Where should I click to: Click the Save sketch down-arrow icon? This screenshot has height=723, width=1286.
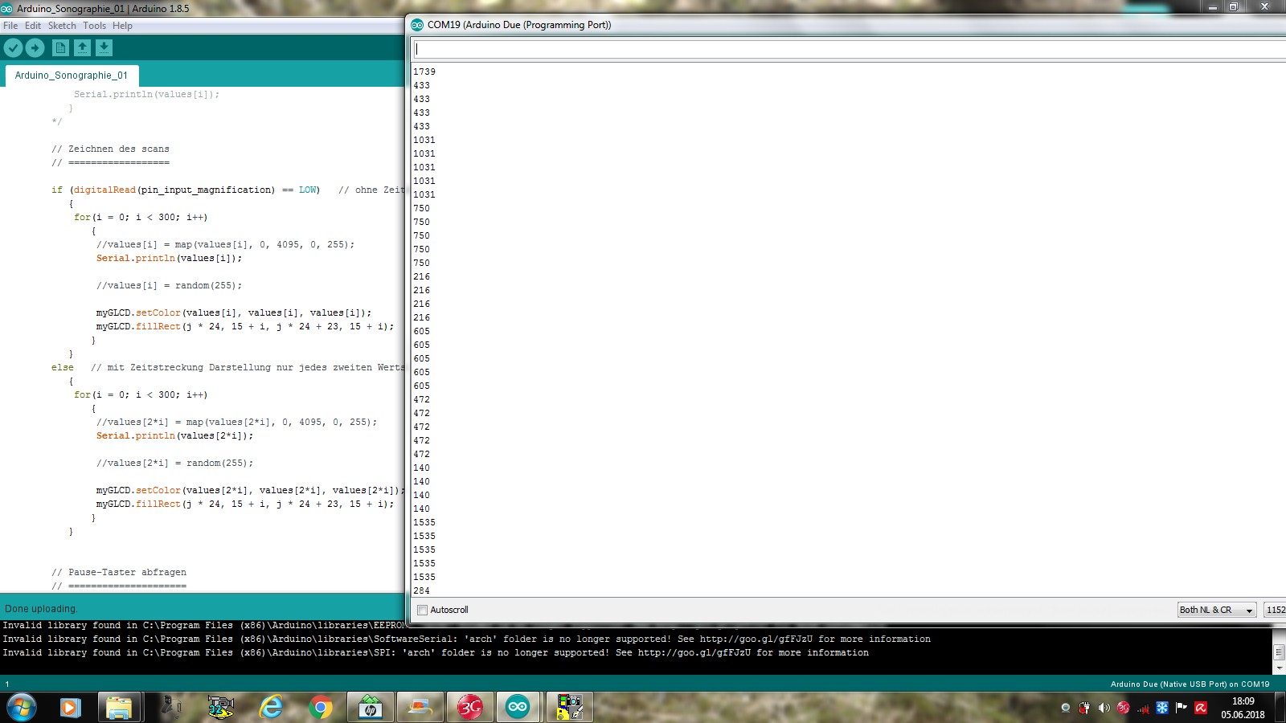tap(104, 48)
